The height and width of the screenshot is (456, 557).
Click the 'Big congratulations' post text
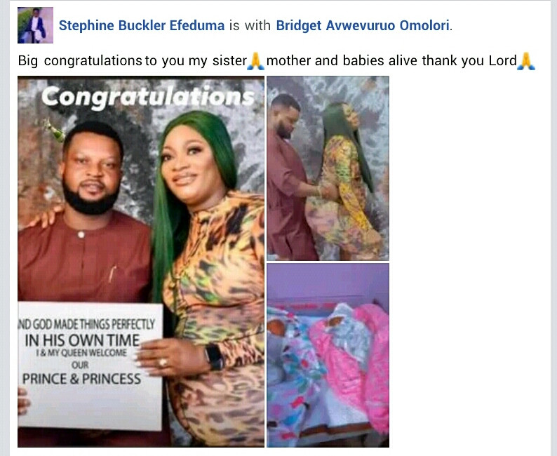[x=276, y=61]
